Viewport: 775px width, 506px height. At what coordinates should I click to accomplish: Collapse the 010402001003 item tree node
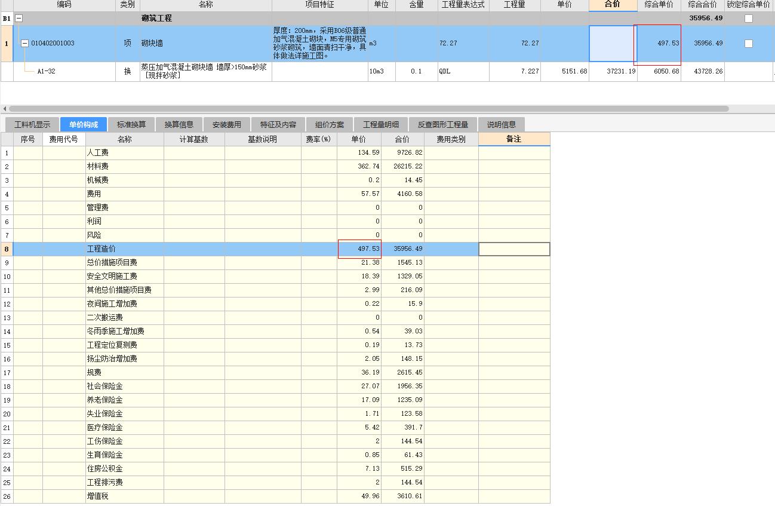(x=24, y=43)
